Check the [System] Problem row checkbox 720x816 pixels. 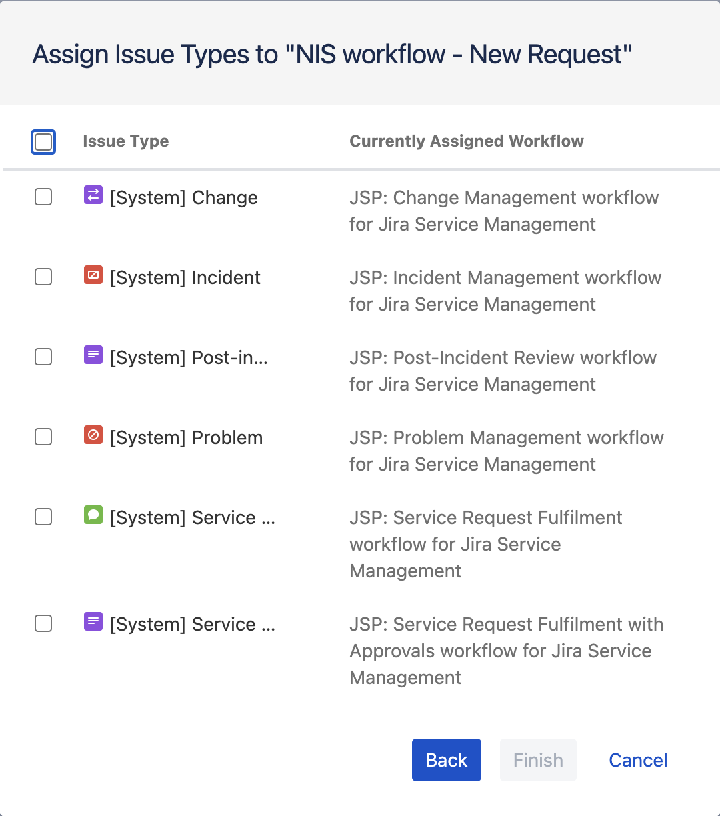pyautogui.click(x=43, y=436)
